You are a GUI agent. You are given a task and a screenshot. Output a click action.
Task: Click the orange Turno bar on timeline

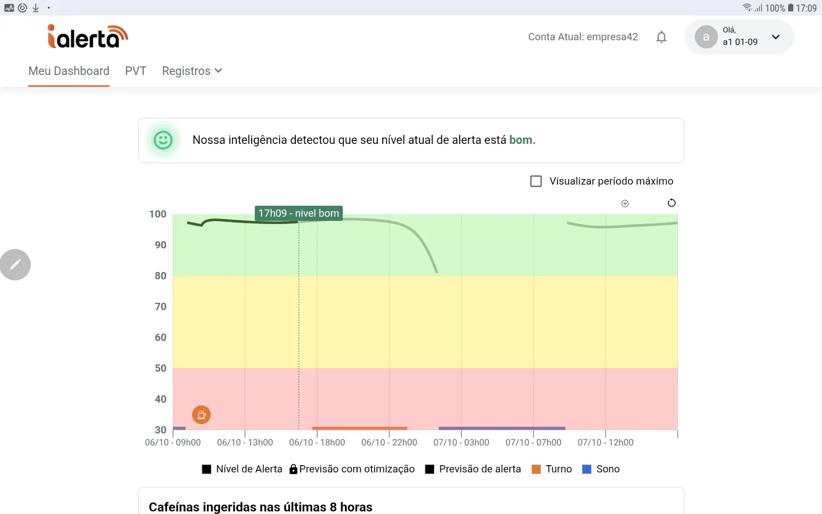pos(360,428)
